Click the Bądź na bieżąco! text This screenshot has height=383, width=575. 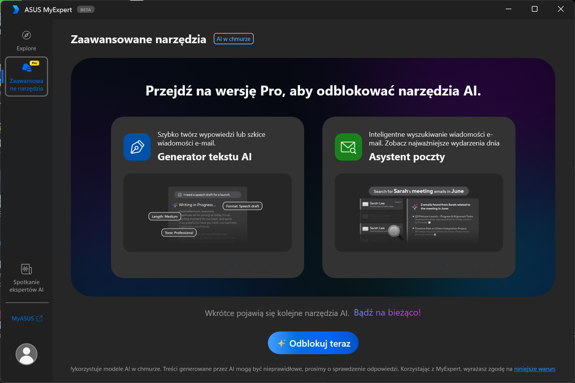pos(387,313)
